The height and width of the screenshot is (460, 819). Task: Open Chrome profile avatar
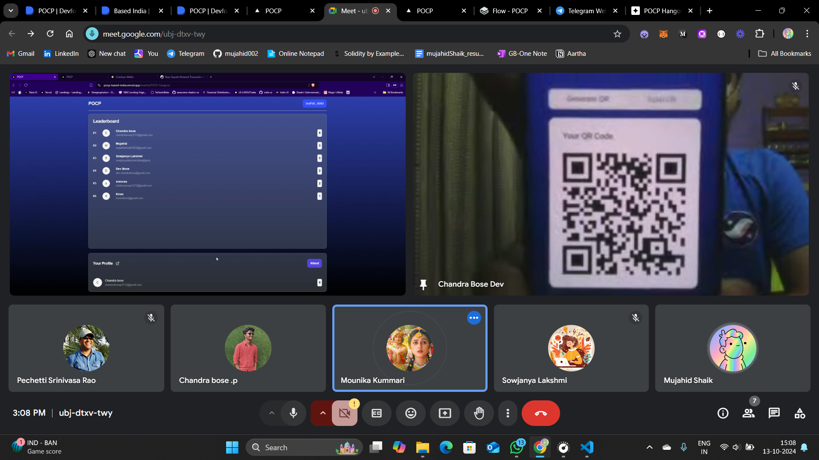point(788,34)
